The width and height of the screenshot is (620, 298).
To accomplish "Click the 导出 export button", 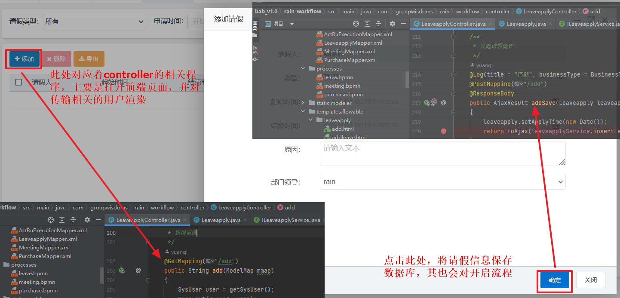I will click(x=89, y=59).
